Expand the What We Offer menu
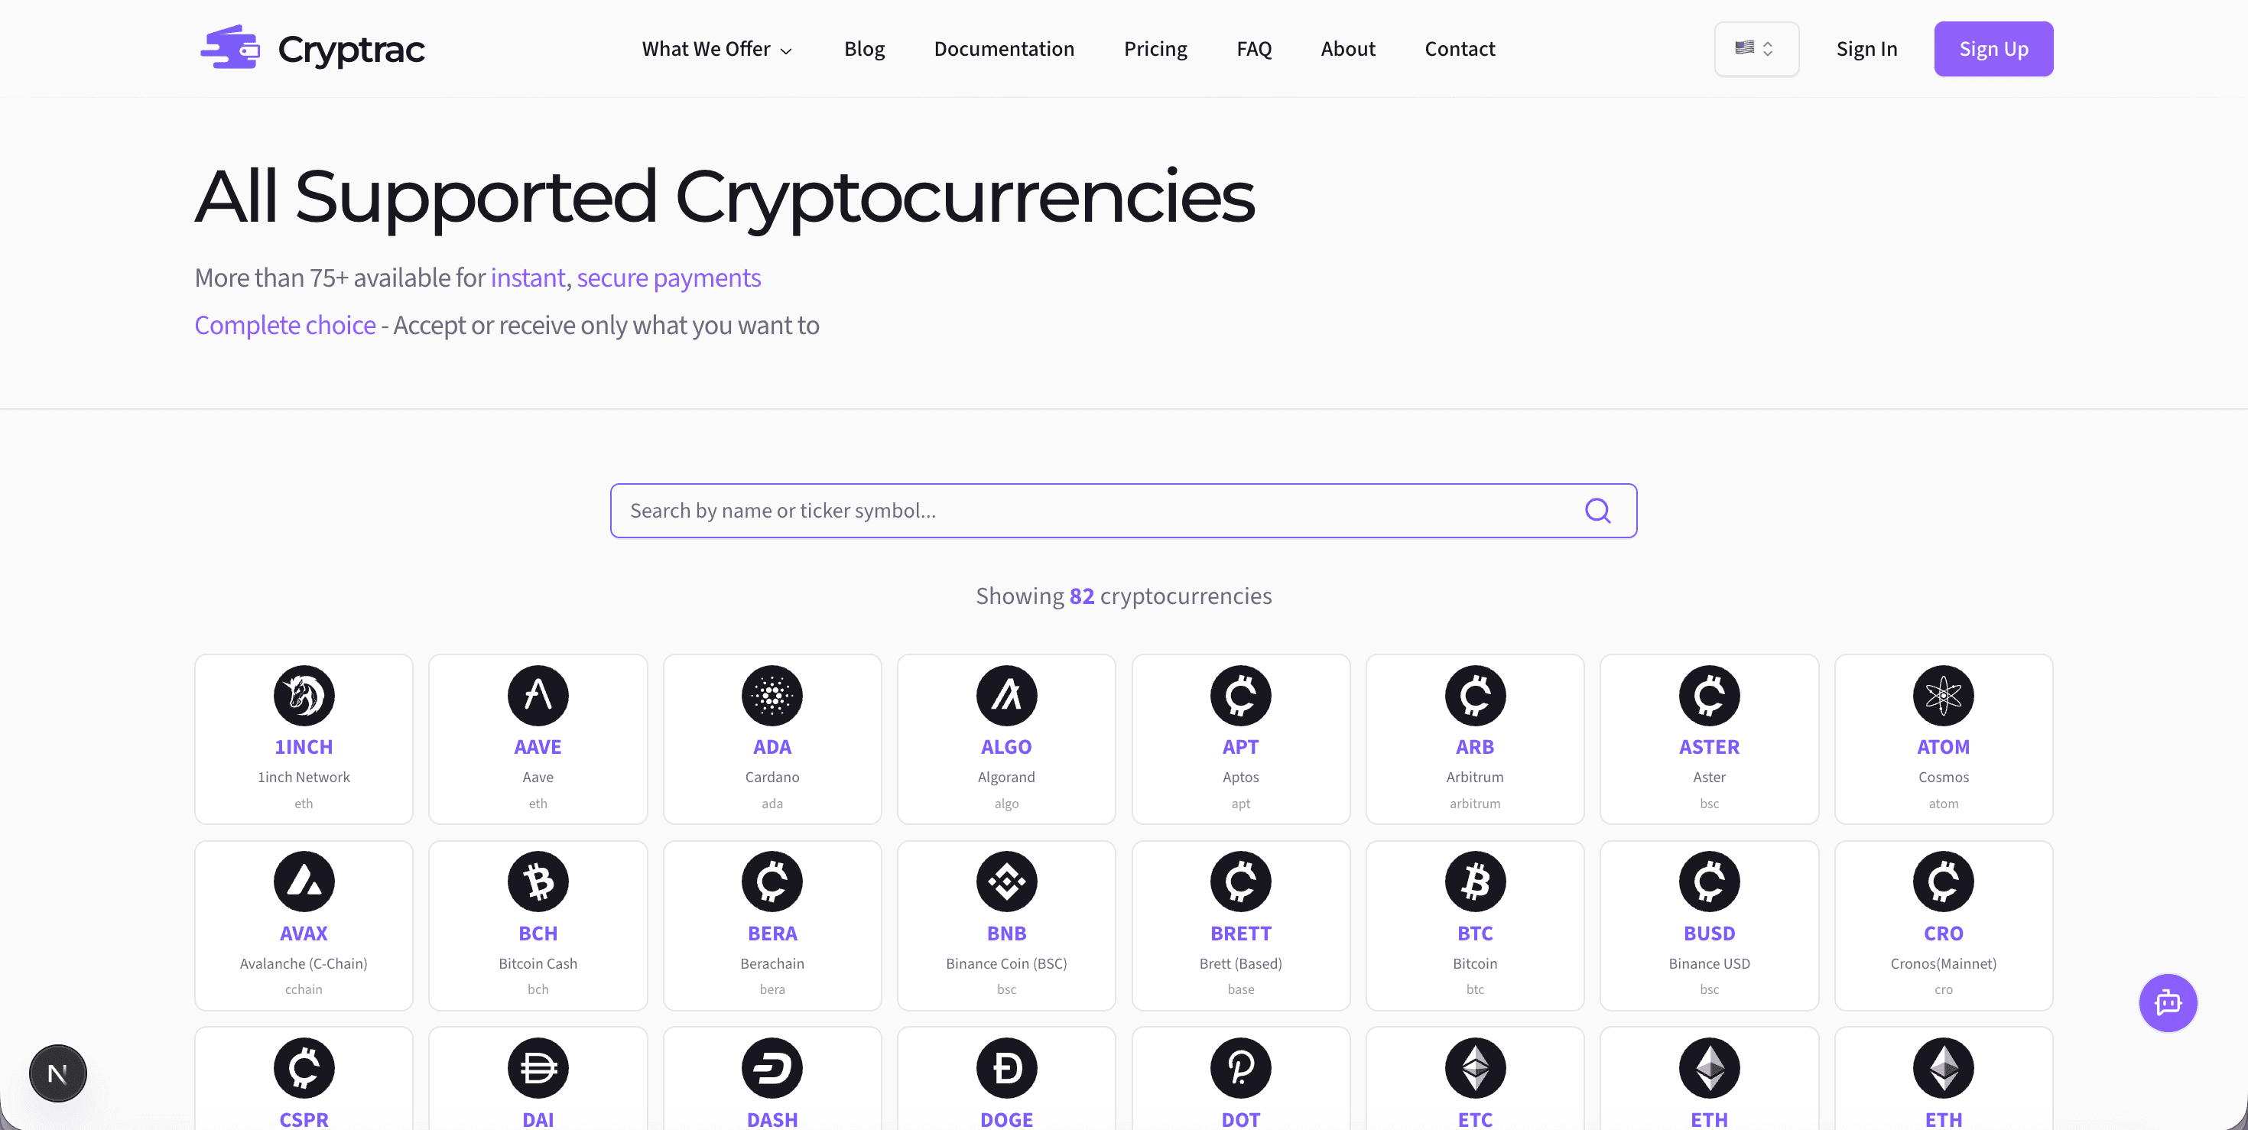Viewport: 2248px width, 1130px height. 716,49
